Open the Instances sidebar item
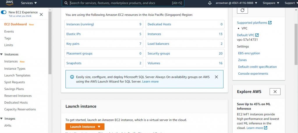The image size is (298, 133). coord(11,62)
